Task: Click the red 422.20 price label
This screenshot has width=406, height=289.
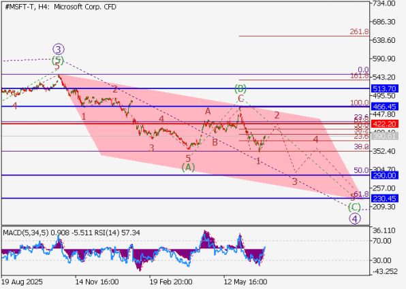Action: 384,124
